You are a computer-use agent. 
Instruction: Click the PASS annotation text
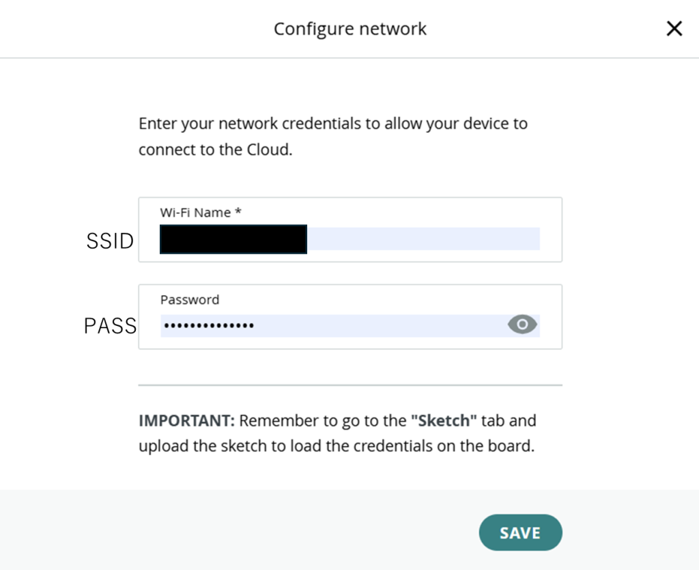[x=110, y=326]
